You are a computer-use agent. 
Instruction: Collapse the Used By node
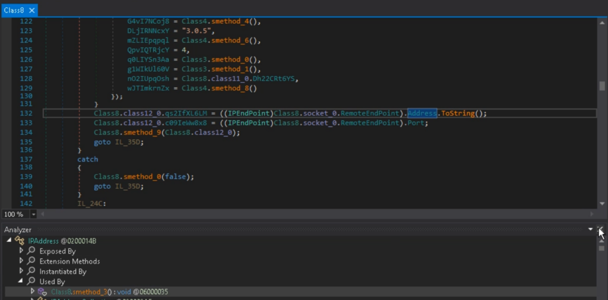coord(22,282)
